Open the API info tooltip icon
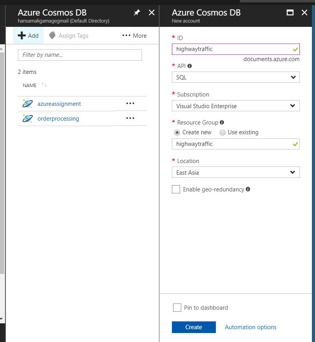The width and height of the screenshot is (315, 342). click(190, 66)
